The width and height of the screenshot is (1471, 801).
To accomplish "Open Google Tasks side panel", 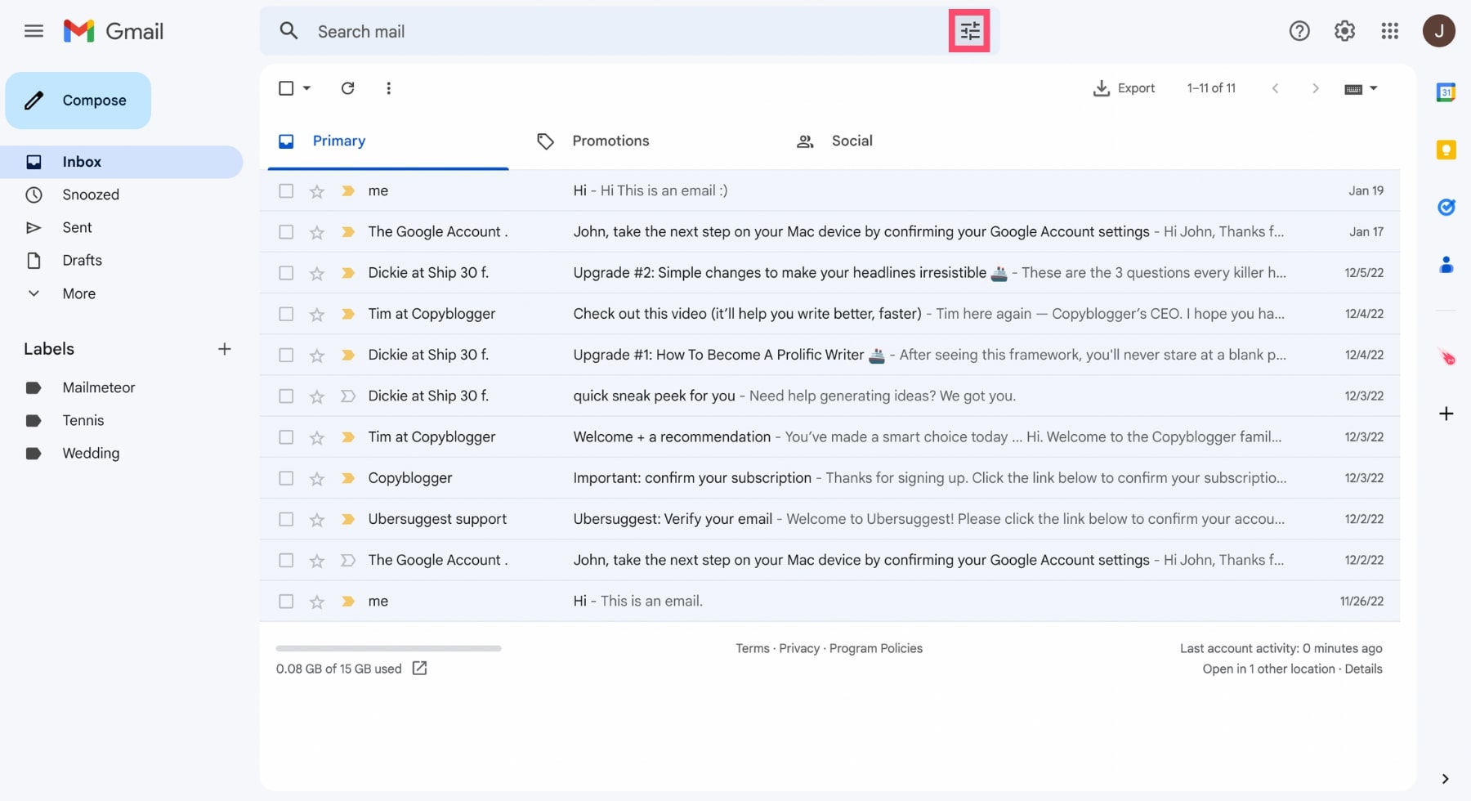I will pos(1446,207).
